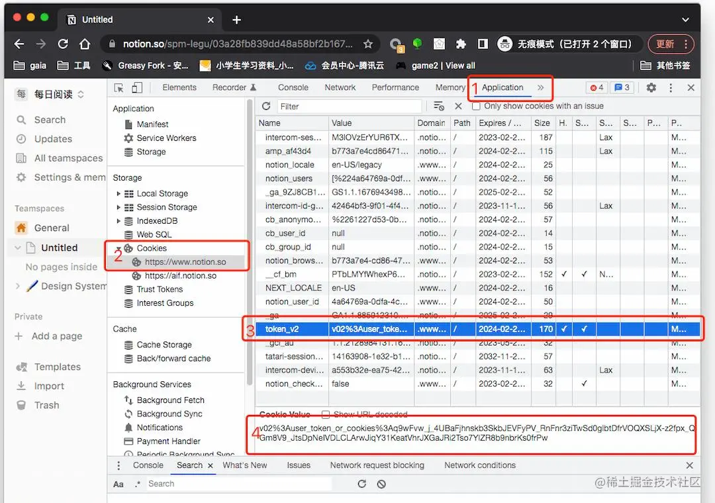This screenshot has height=503, width=715.
Task: Close the Search drawer tab
Action: [x=211, y=465]
